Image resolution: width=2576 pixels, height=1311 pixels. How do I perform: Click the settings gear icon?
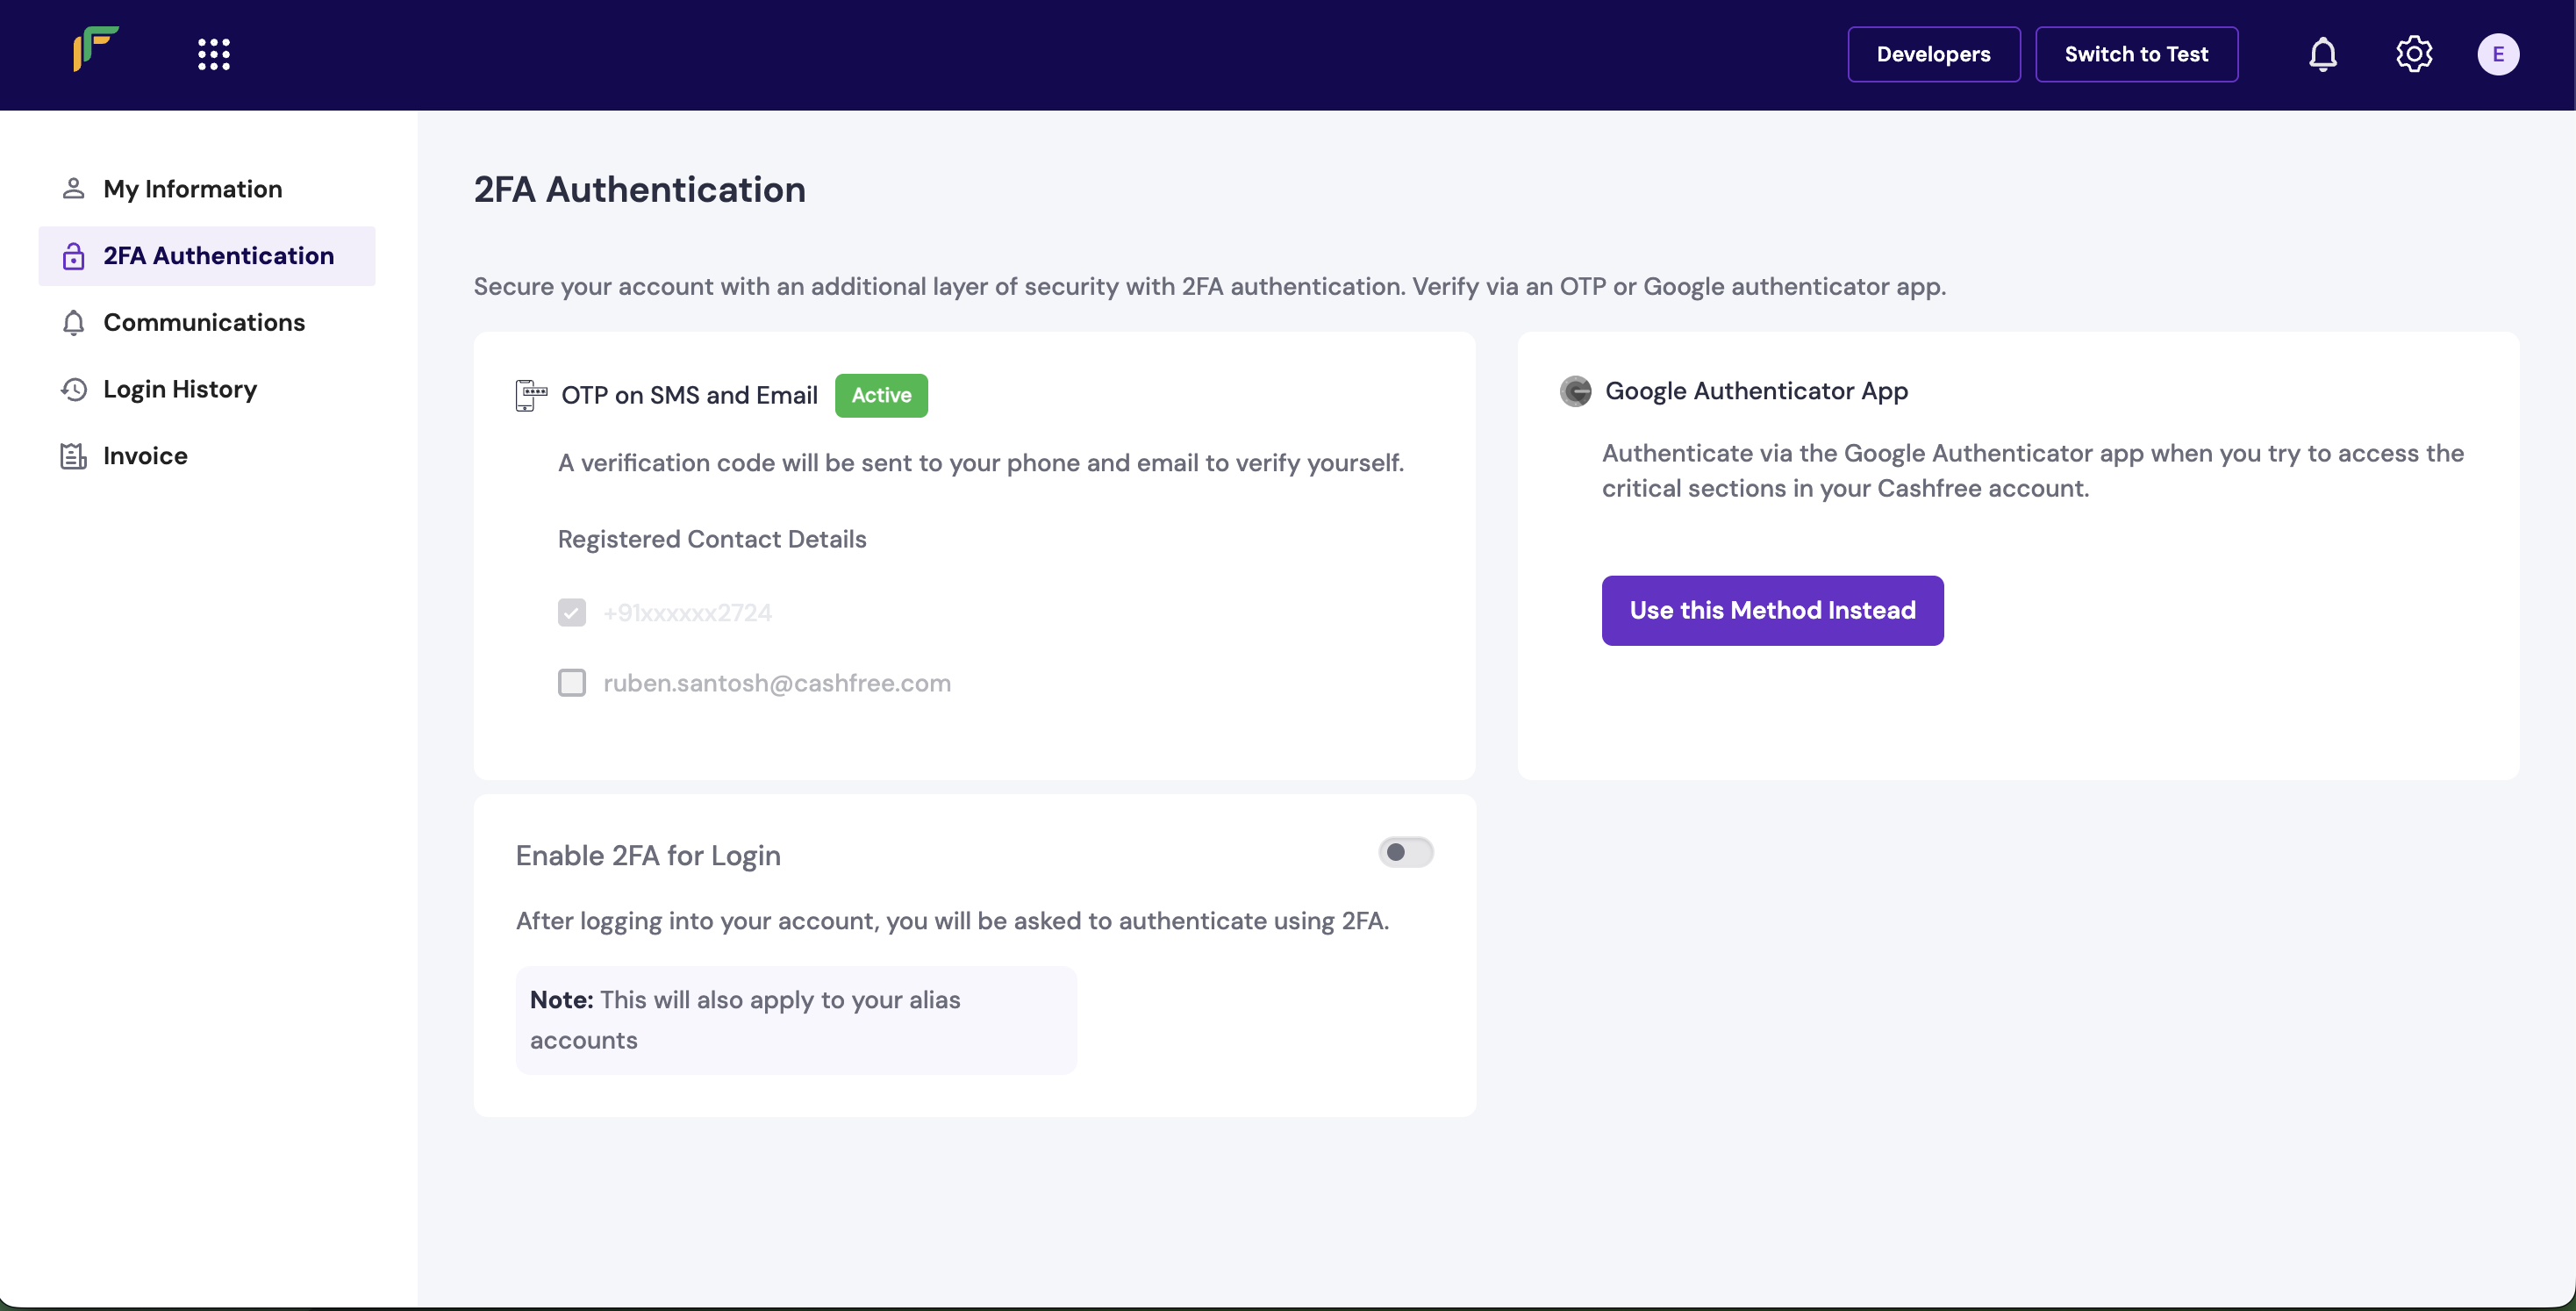click(2414, 54)
